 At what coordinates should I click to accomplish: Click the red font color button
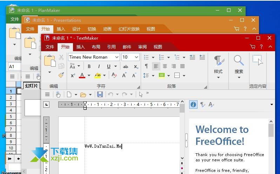click(82, 75)
